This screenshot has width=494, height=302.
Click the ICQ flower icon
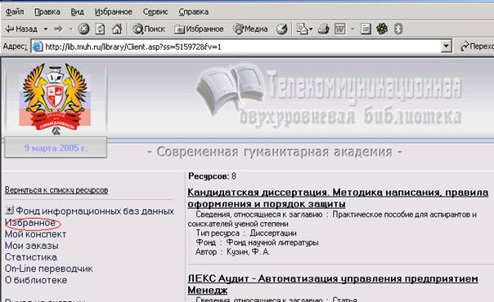(382, 29)
